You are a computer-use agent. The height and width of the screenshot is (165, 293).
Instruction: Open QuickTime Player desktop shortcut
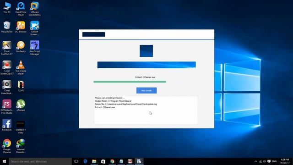click(x=21, y=9)
